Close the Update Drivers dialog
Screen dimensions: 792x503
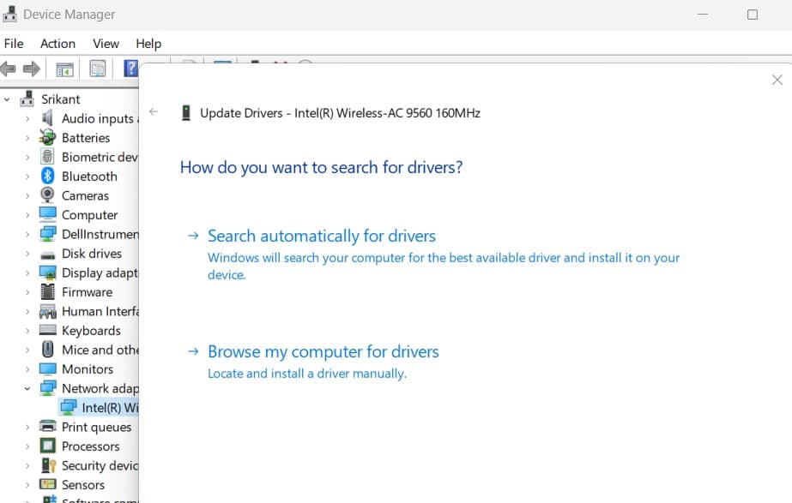[777, 80]
